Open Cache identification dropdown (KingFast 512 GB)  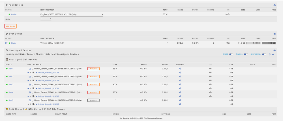pos(72,14)
